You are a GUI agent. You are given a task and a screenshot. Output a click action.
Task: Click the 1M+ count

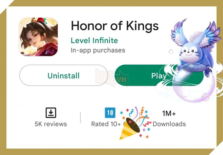[x=169, y=113]
